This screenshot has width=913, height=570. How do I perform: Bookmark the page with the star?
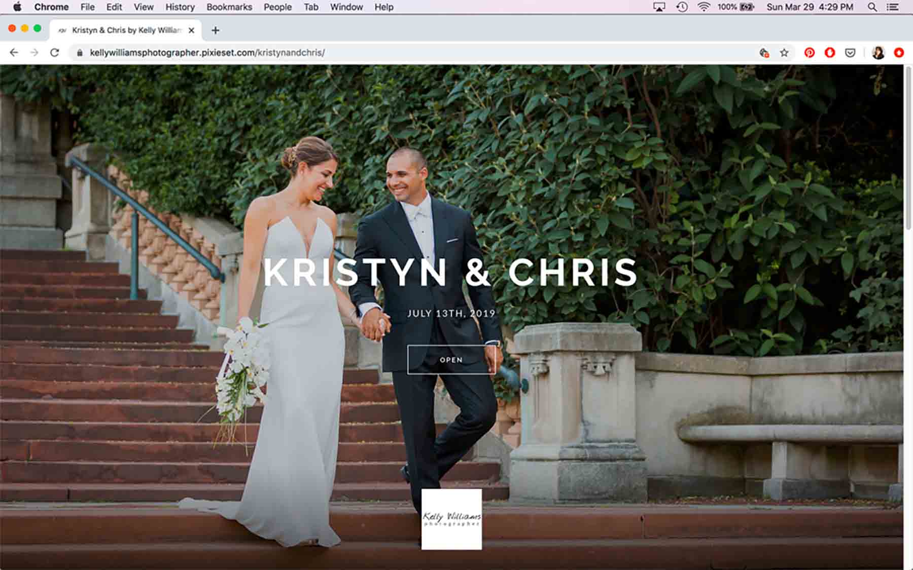pos(785,52)
